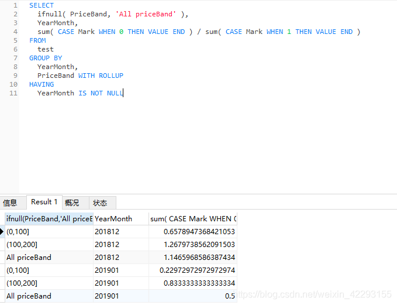Screen dimensions: 397x305
Task: Place cursor after IS NOT NULL
Action: click(x=123, y=93)
